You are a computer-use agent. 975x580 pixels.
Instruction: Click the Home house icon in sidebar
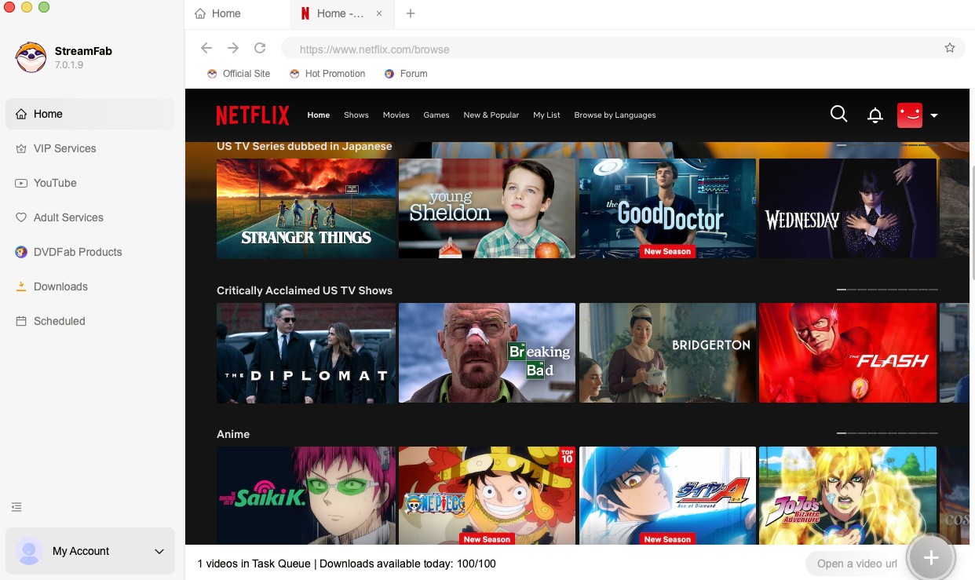(x=21, y=114)
